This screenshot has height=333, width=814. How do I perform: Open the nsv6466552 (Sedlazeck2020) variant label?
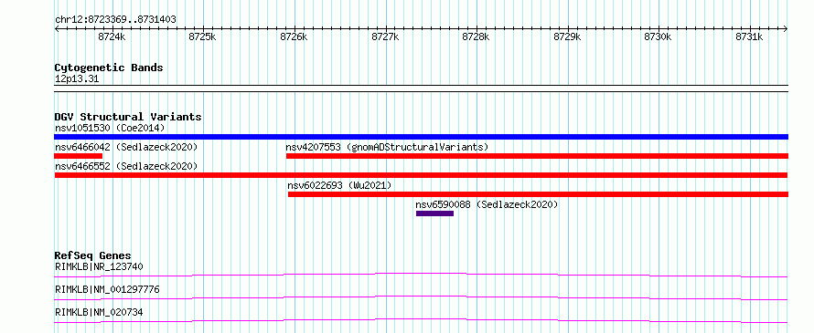[126, 166]
